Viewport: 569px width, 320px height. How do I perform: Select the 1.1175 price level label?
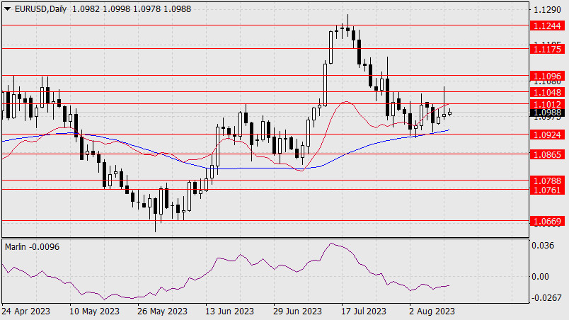(x=547, y=49)
